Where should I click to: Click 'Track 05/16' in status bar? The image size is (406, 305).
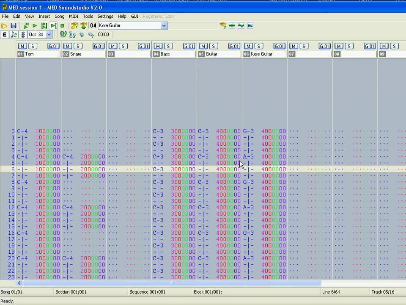click(383, 292)
